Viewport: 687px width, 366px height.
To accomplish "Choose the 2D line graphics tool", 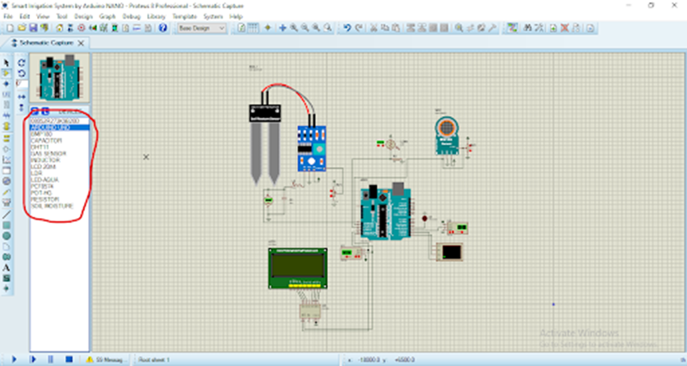I will click(x=6, y=215).
